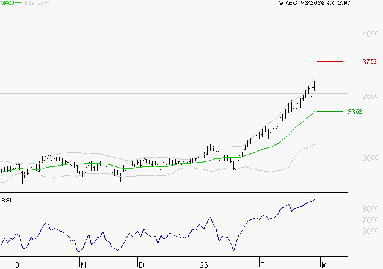Click the red 3753 resistance value
The height and width of the screenshot is (269, 383).
coord(370,62)
